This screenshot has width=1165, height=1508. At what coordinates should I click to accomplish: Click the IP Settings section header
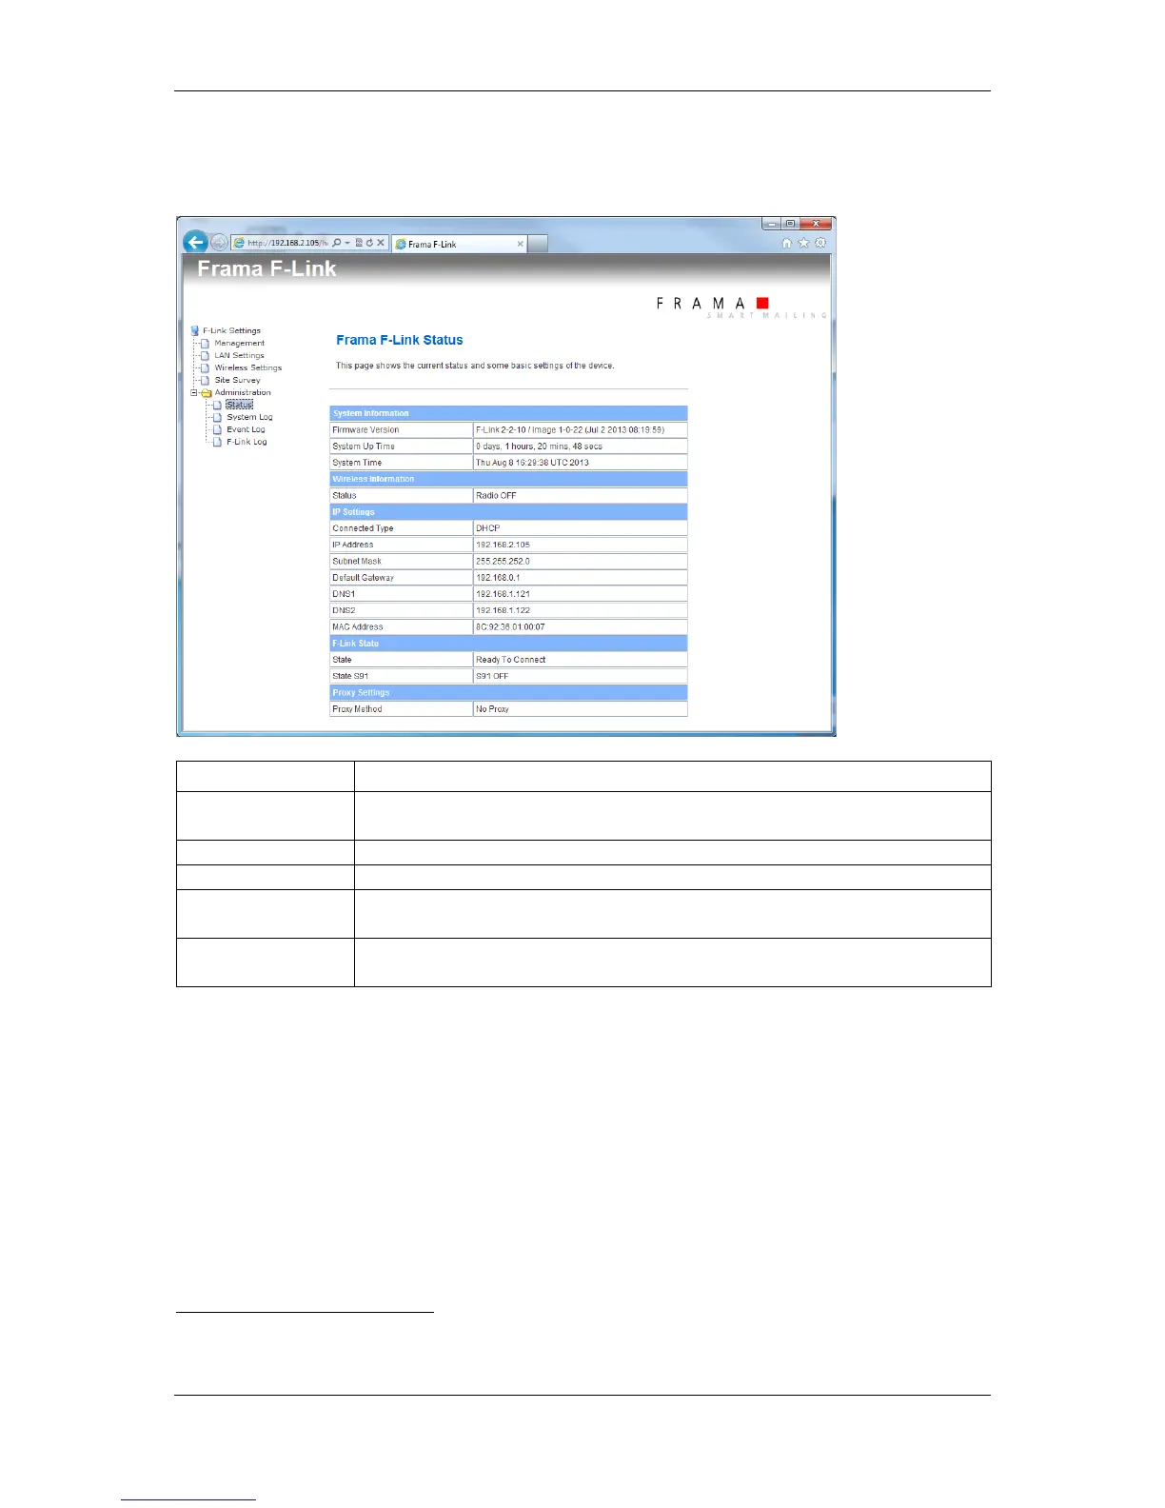[508, 512]
